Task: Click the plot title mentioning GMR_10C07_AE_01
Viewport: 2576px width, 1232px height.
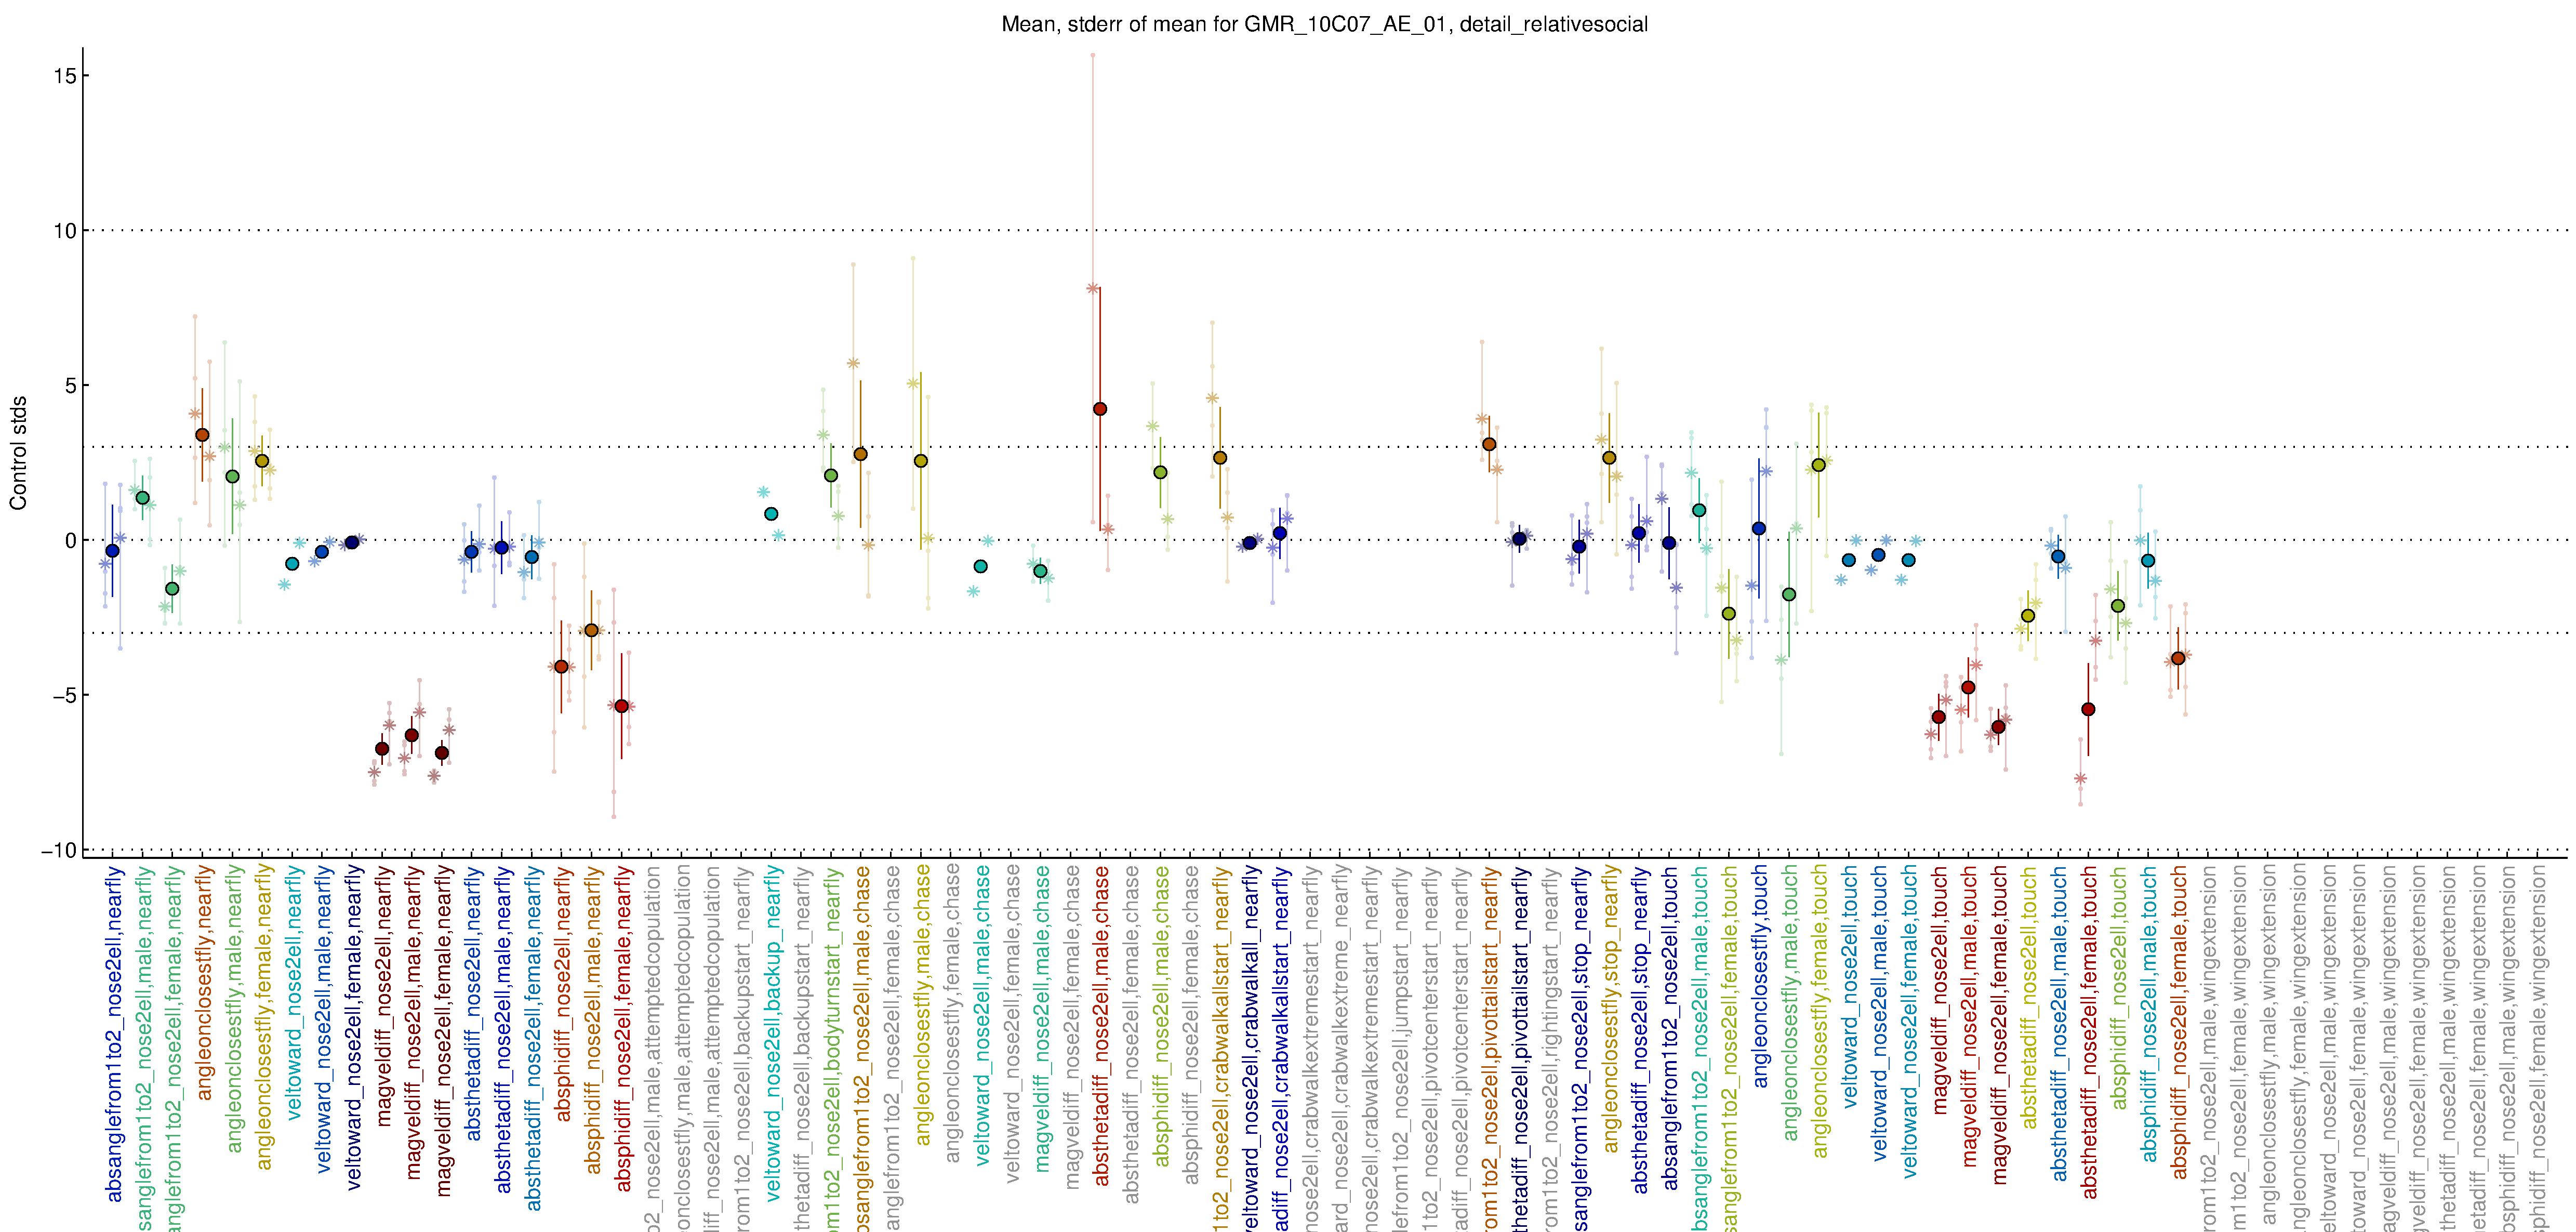Action: 1324,24
